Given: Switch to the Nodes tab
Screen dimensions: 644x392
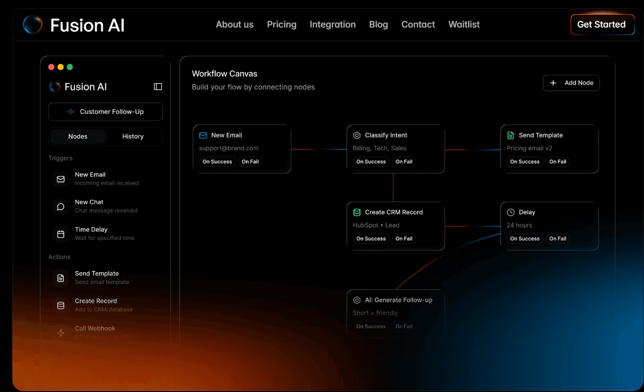Looking at the screenshot, I should point(78,137).
